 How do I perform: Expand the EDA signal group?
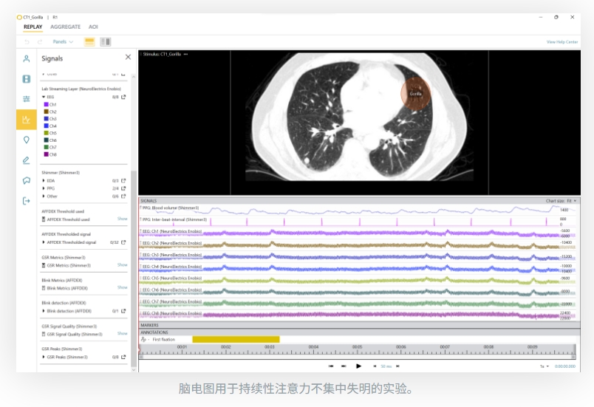pos(44,180)
